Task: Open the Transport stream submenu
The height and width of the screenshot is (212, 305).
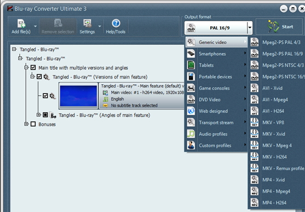Action: point(216,122)
